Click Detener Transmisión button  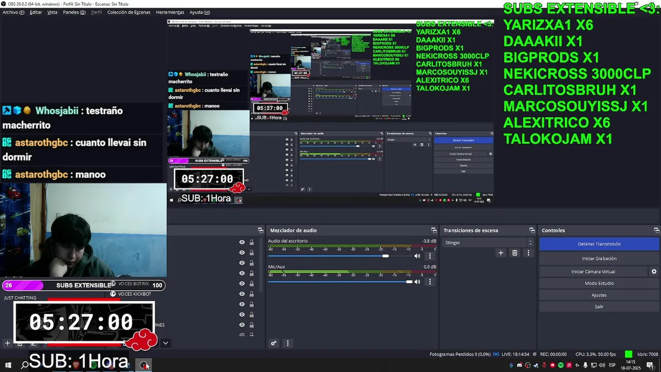(599, 244)
